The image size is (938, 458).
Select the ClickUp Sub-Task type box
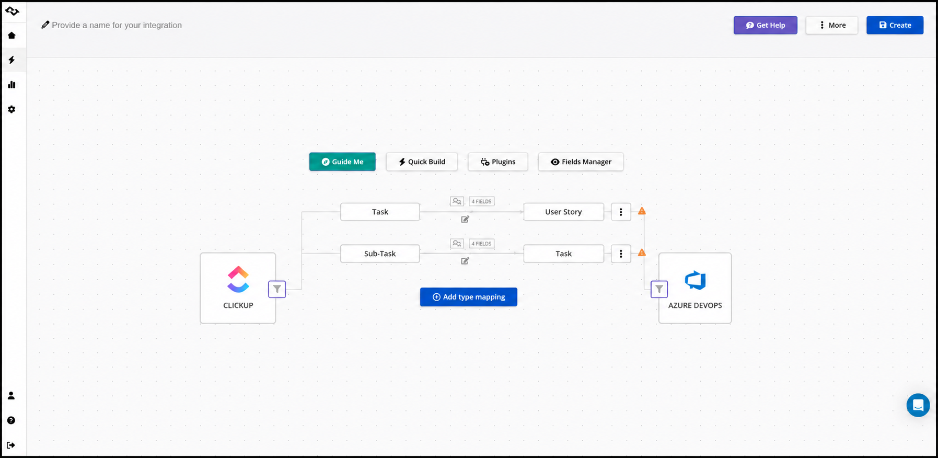tap(380, 254)
